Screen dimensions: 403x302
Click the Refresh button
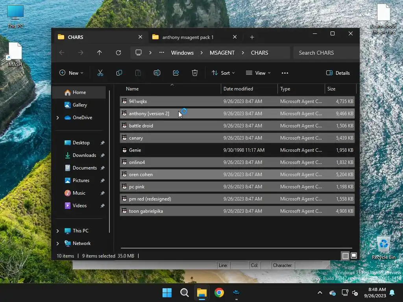point(118,53)
